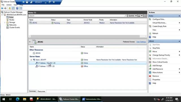Open the notification center icon
The width and height of the screenshot is (181, 102).
click(177, 99)
